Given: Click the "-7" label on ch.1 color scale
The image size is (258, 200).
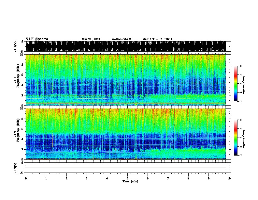Looking at the screenshot, I should point(240,101).
